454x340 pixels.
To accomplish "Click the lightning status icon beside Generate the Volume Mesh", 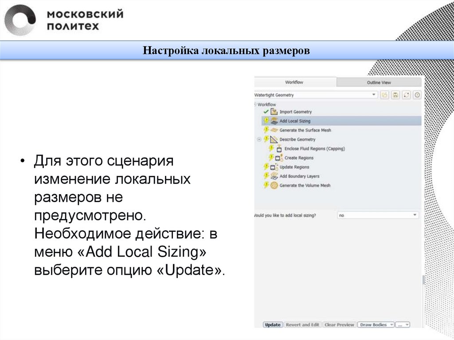I will coord(266,185).
